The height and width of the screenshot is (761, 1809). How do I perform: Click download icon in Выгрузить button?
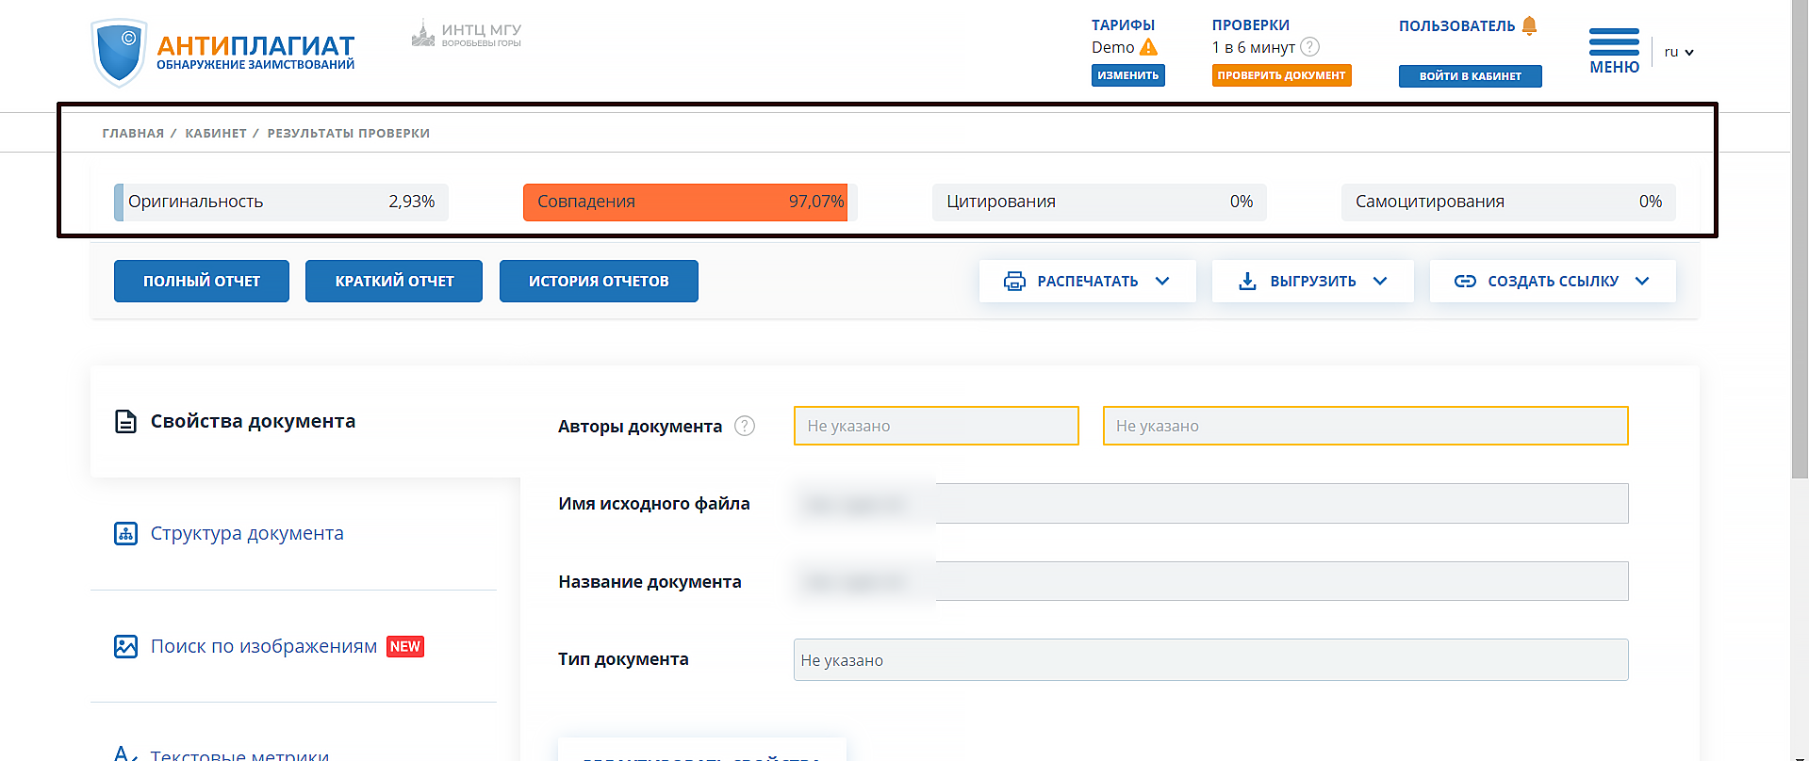[1247, 281]
